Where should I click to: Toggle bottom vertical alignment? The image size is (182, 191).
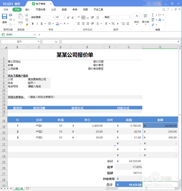(x=88, y=17)
